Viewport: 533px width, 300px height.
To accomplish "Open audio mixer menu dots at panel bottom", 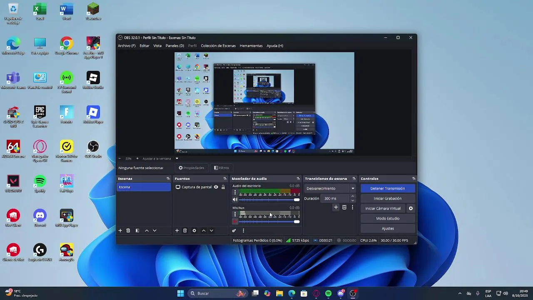I will point(243,230).
